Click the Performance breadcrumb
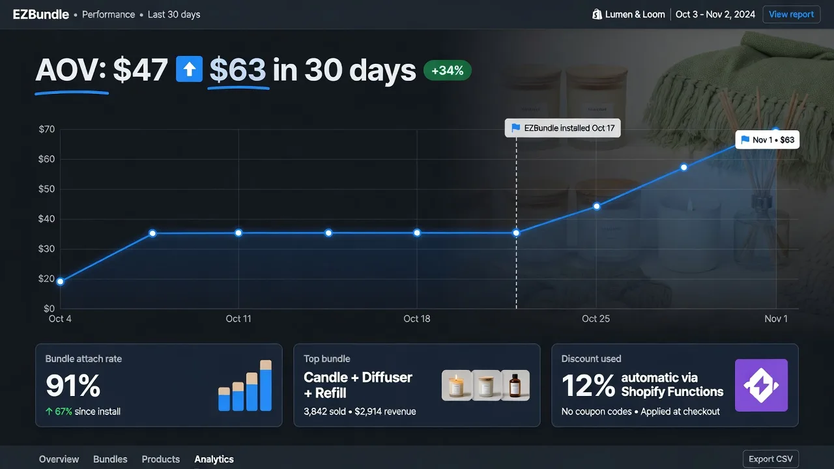The image size is (834, 469). (x=109, y=14)
